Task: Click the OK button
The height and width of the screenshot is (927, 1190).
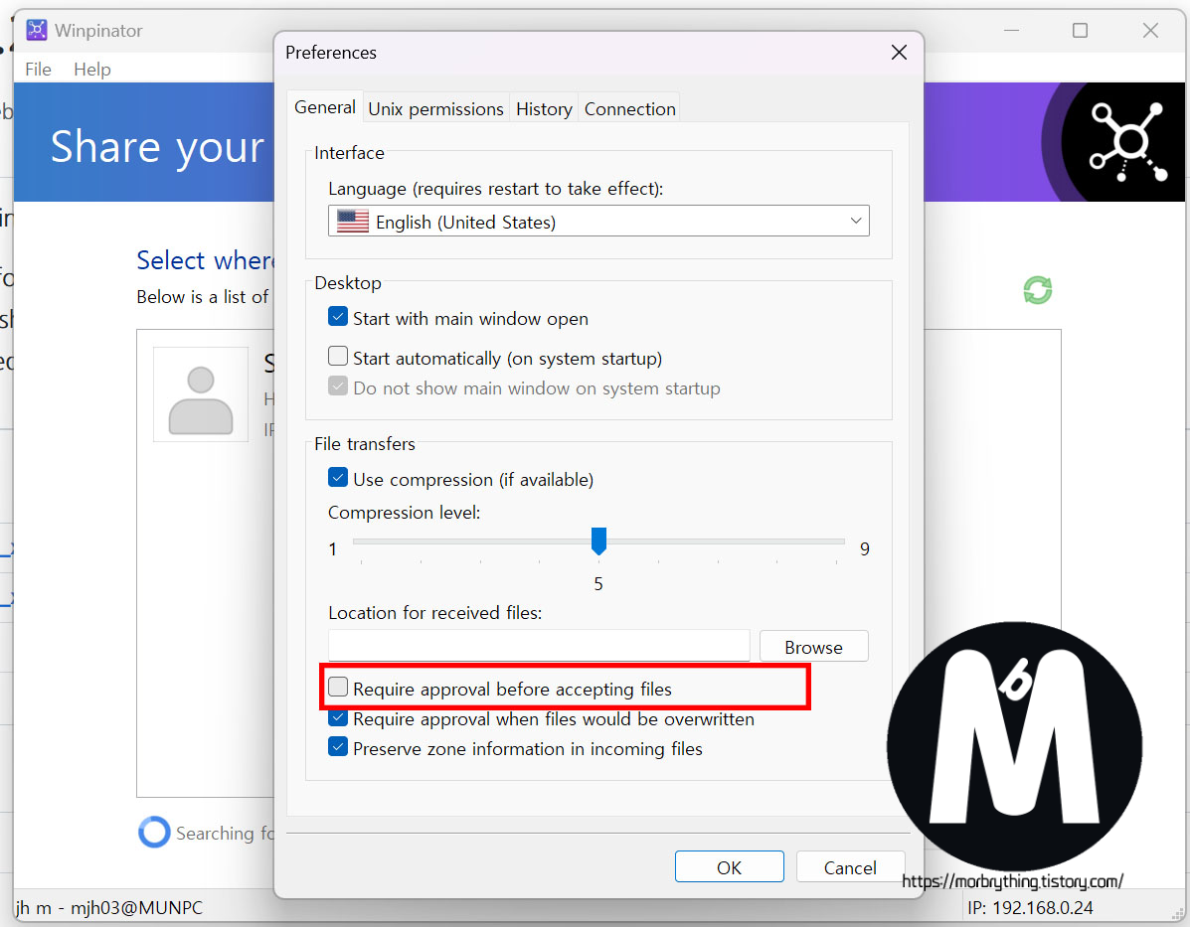Action: pos(730,867)
